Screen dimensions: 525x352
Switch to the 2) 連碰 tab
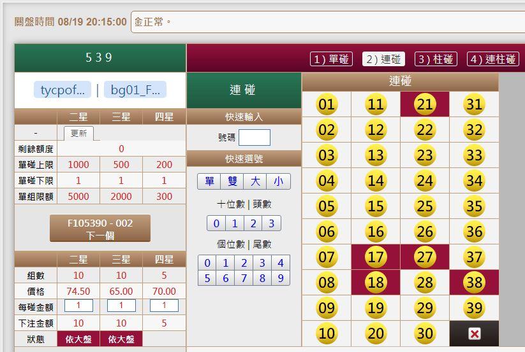(x=384, y=59)
